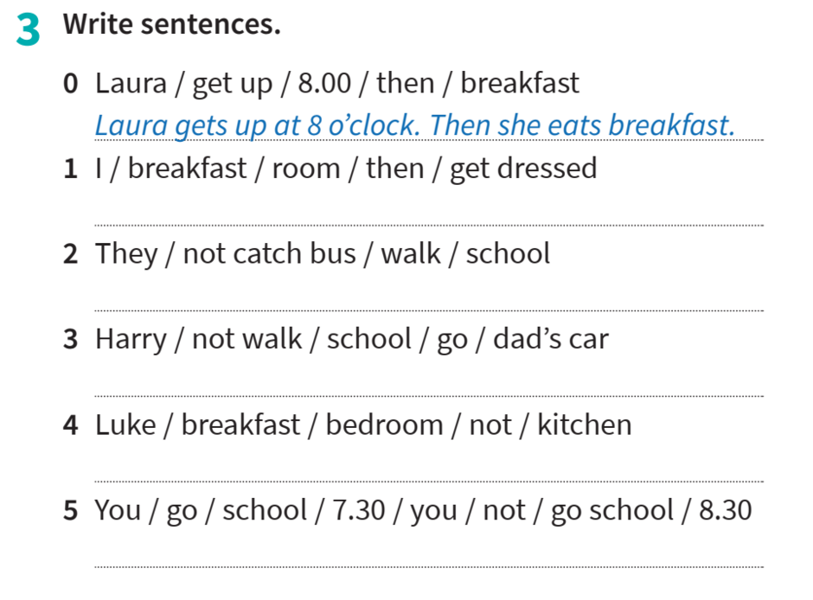
Task: Click the prompt 'Harry / not walk / school'
Action: [x=352, y=340]
